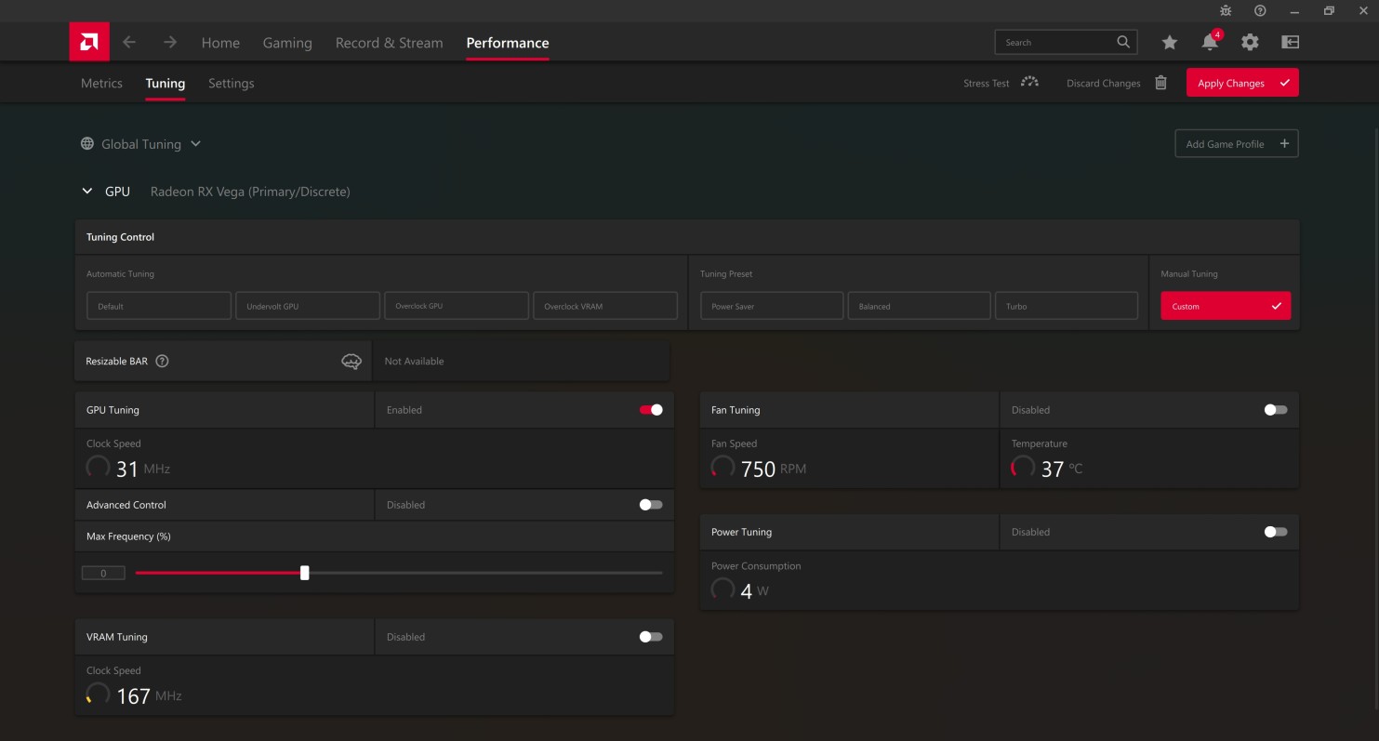Turn on the VRAM Tuning switch
Viewport: 1379px width, 741px height.
(651, 637)
